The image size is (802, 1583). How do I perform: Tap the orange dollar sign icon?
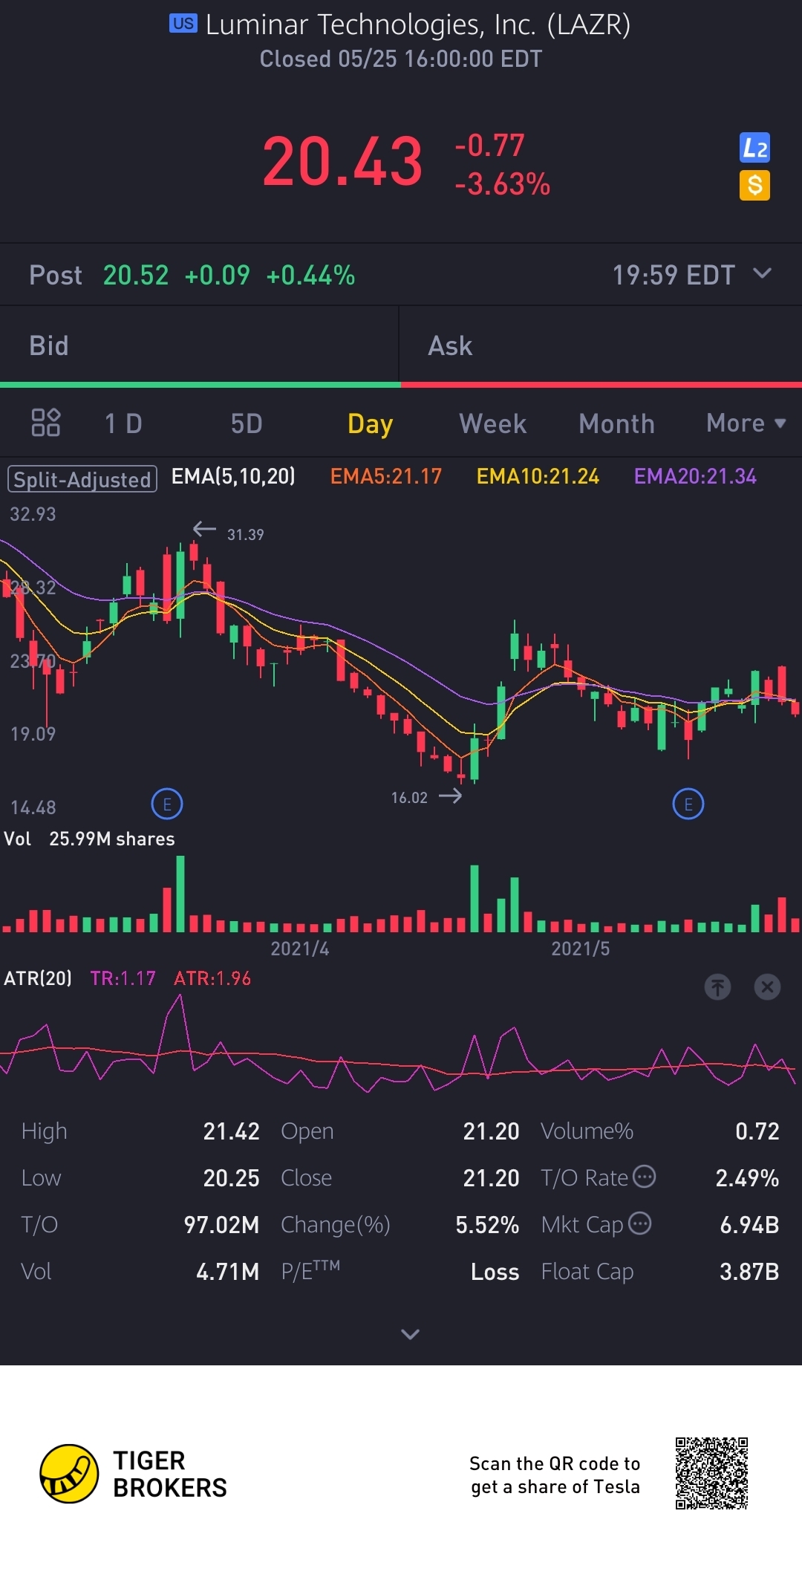[754, 185]
